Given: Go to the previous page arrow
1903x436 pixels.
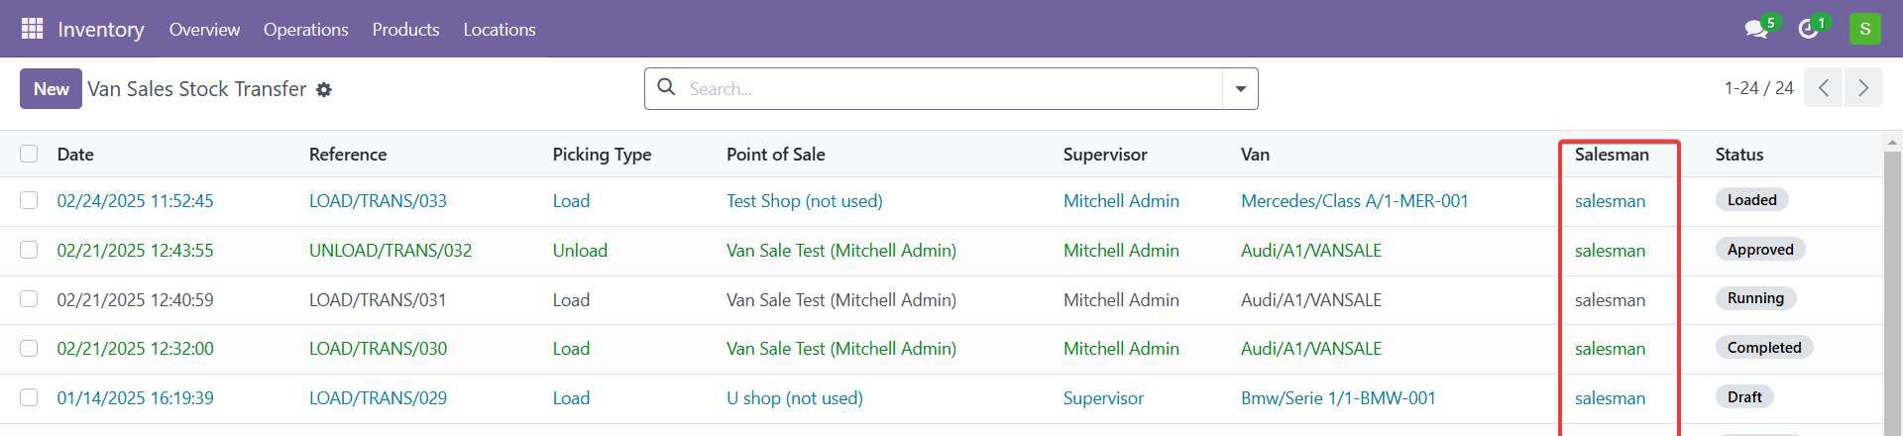Looking at the screenshot, I should tap(1824, 88).
